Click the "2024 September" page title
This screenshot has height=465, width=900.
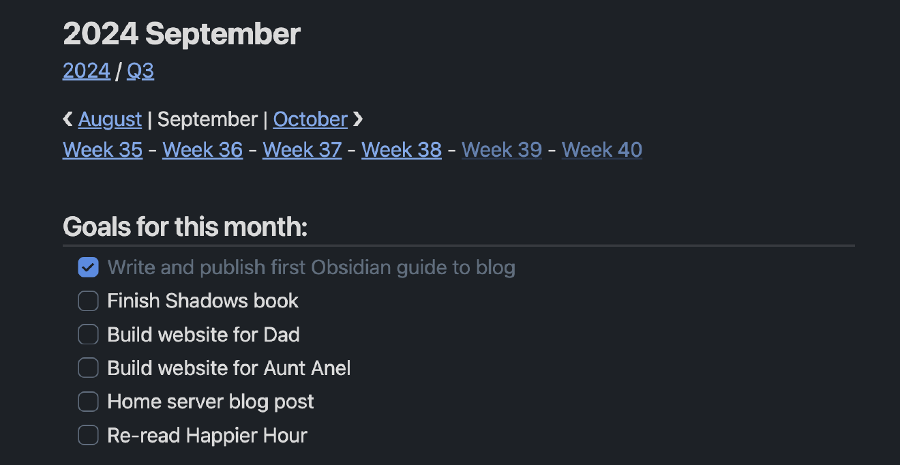[181, 33]
